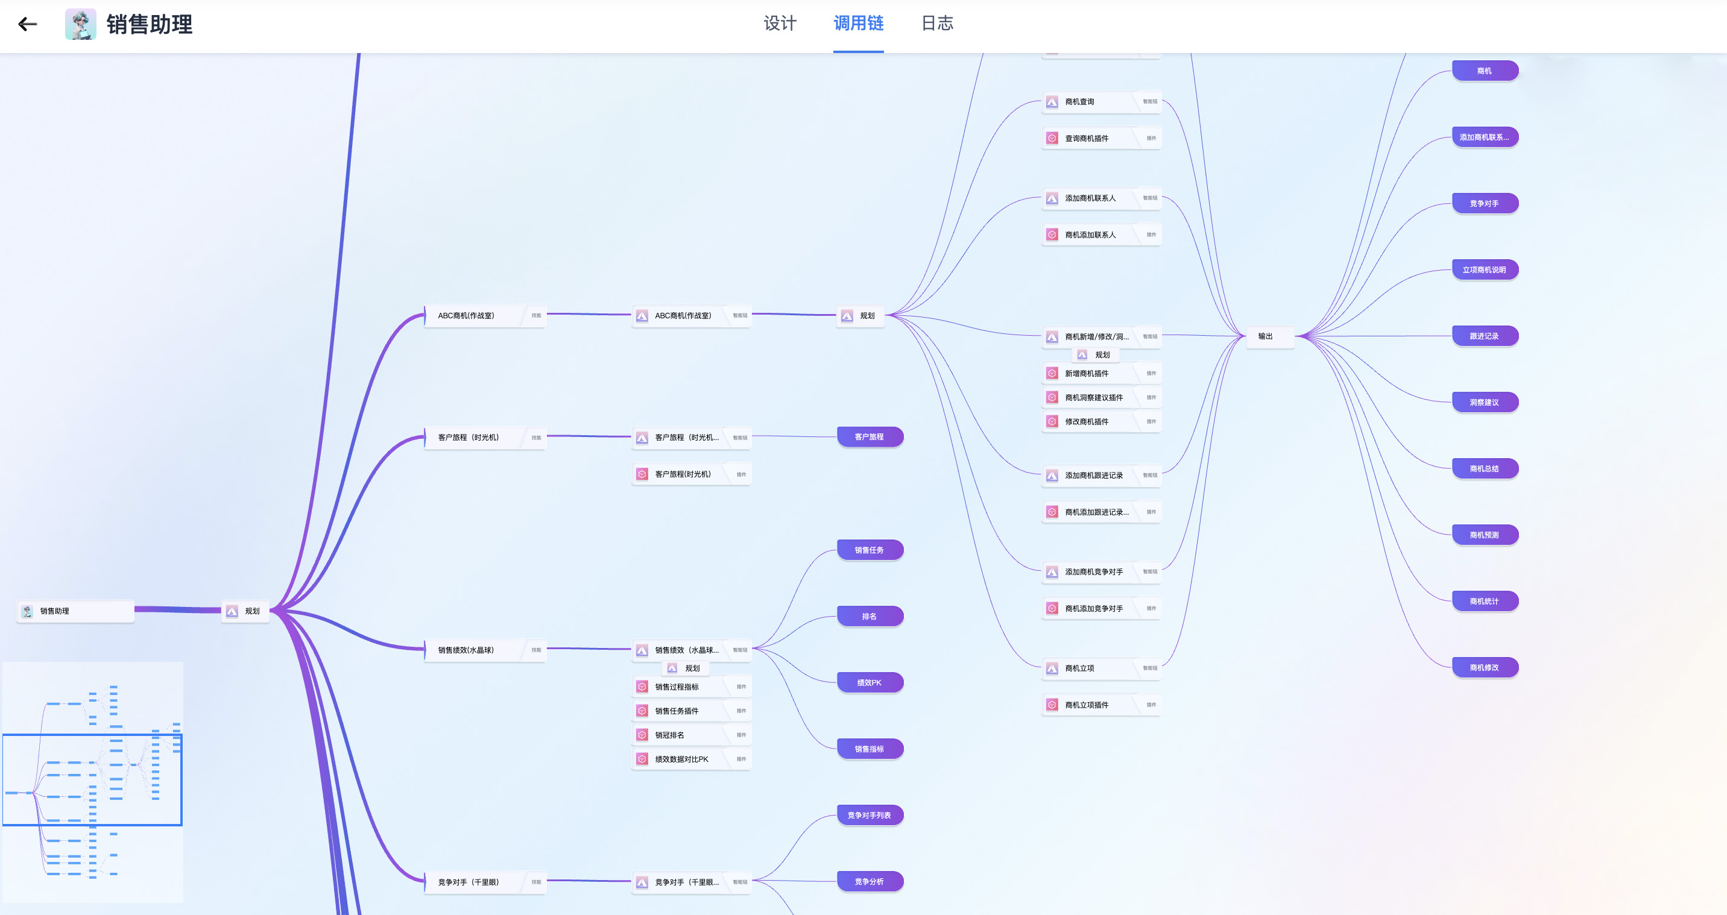
Task: Click the 商机立项插件 plugin icon
Action: click(x=1052, y=705)
